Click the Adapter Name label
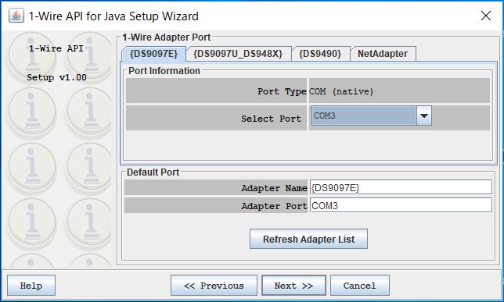 (x=274, y=188)
